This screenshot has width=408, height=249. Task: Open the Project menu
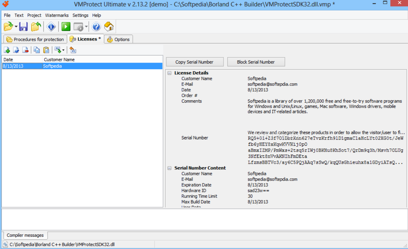34,15
